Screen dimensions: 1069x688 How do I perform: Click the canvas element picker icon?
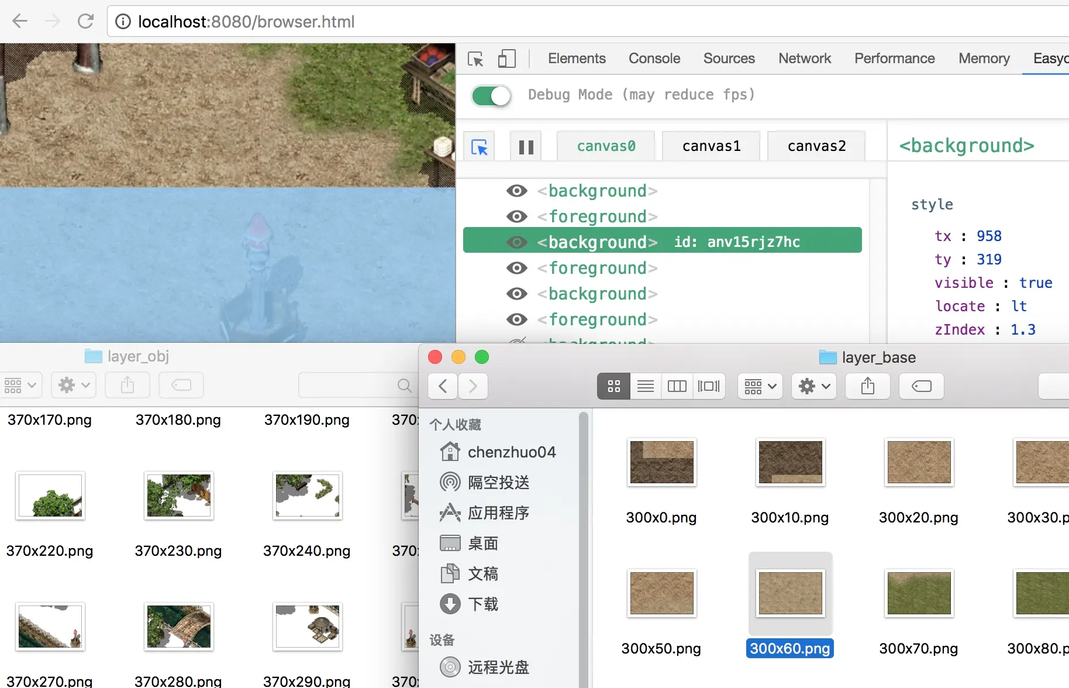click(x=480, y=146)
